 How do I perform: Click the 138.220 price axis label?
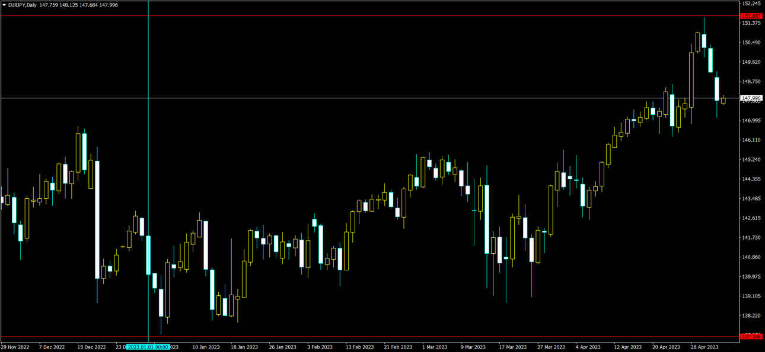click(751, 316)
